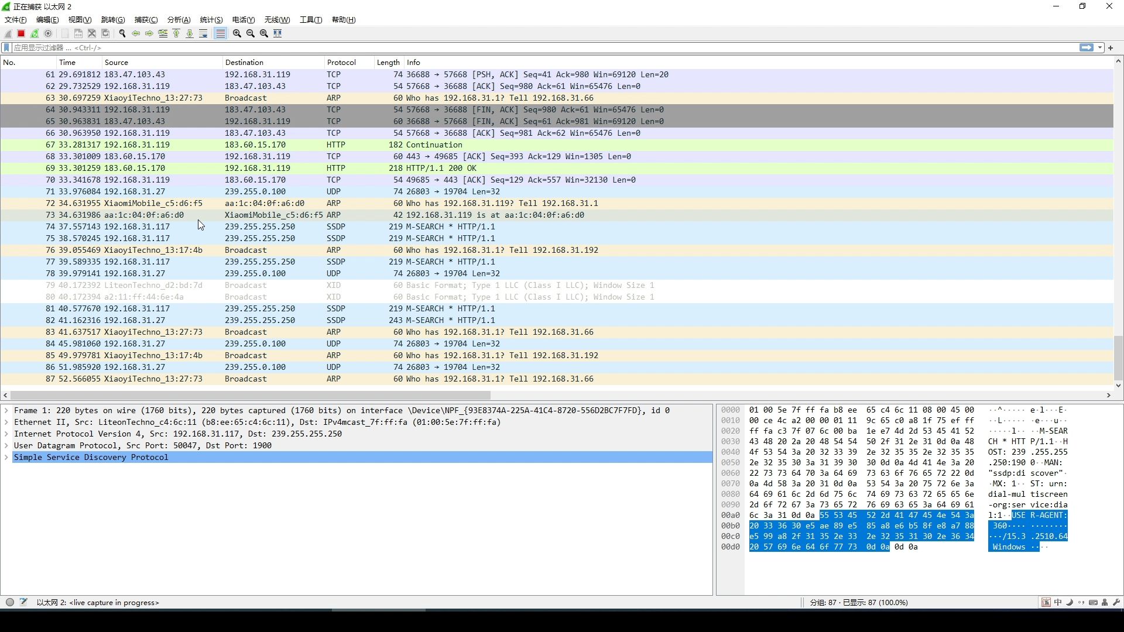
Task: Expand the Ethernet II layer
Action: click(x=6, y=422)
